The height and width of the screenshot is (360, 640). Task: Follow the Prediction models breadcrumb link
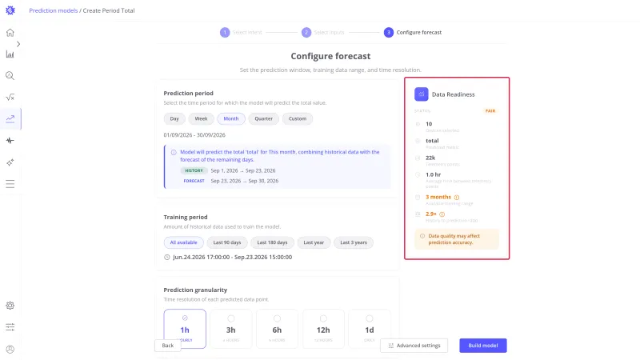point(53,10)
